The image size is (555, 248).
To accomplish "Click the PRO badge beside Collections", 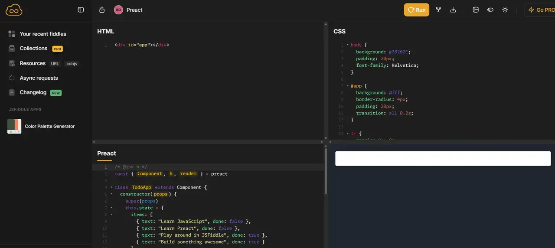I will tap(58, 49).
